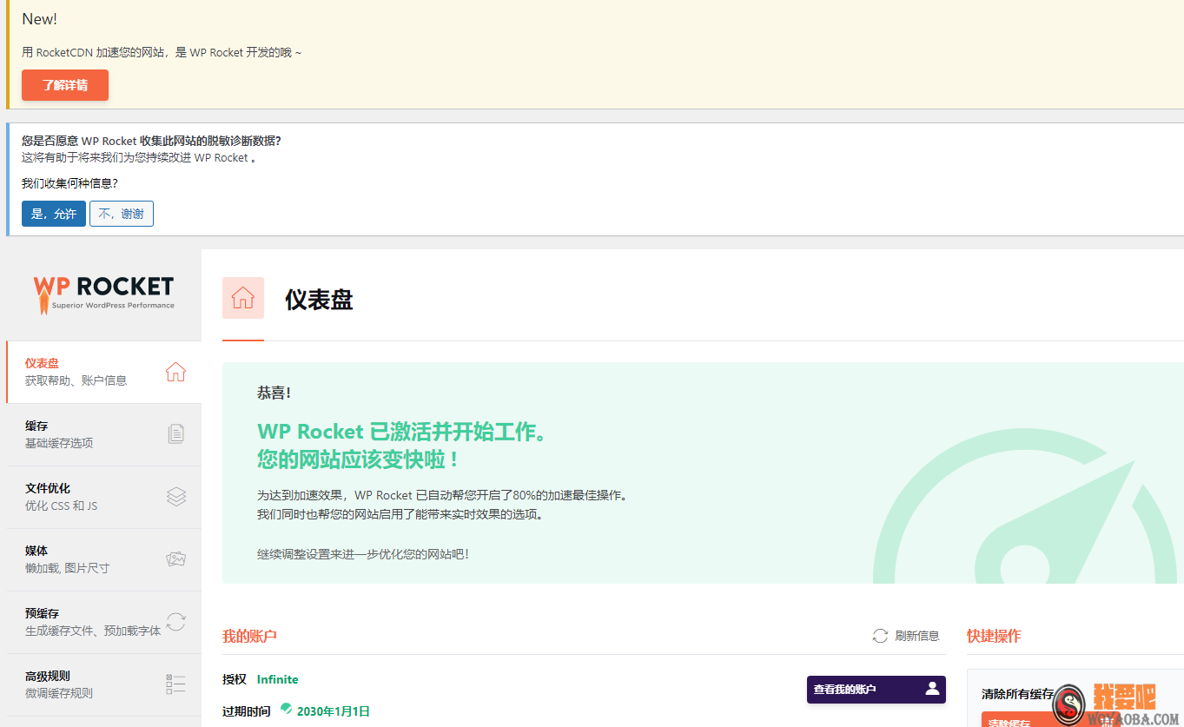Click the green check icon beside 2030年1月1日
The image size is (1184, 727).
[x=287, y=709]
